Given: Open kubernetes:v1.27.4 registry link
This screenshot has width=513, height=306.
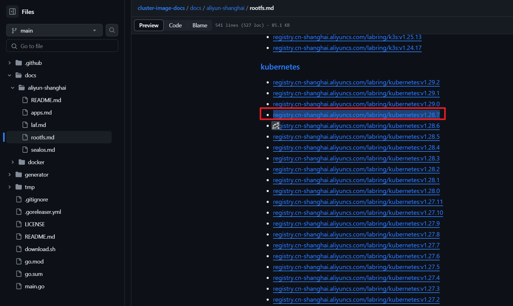Looking at the screenshot, I should click(x=356, y=278).
